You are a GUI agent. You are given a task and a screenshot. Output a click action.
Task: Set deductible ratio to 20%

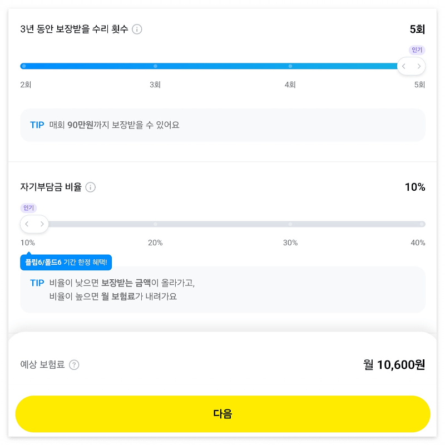155,224
